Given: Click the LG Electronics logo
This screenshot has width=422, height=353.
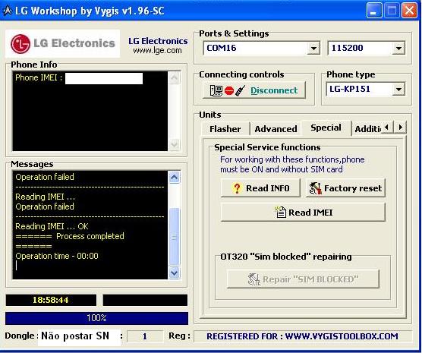Looking at the screenshot, I should (x=62, y=43).
